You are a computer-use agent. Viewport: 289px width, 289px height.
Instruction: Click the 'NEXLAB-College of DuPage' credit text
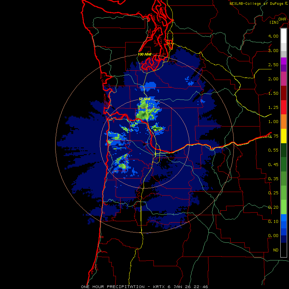click(x=256, y=4)
